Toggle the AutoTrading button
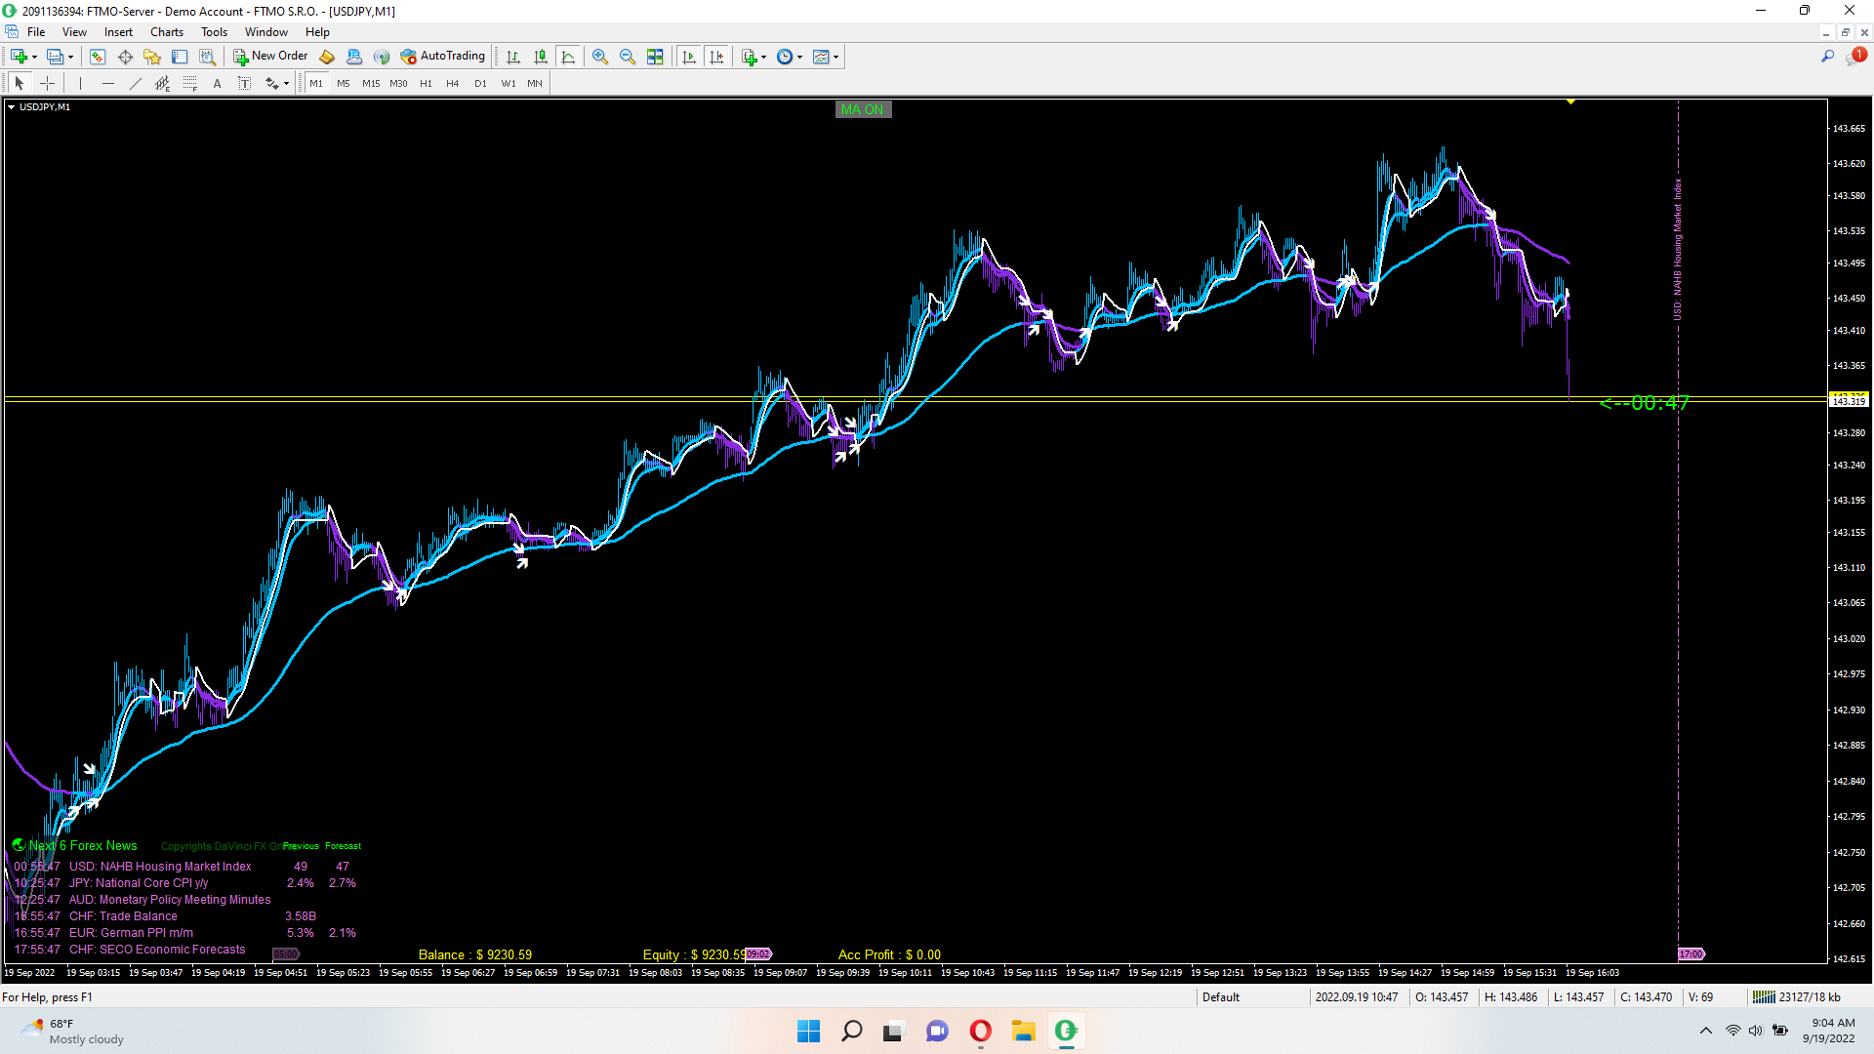The image size is (1874, 1054). [443, 57]
